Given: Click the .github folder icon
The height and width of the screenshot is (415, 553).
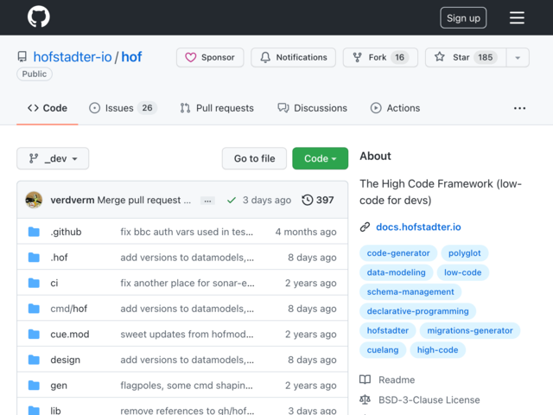Looking at the screenshot, I should [34, 232].
